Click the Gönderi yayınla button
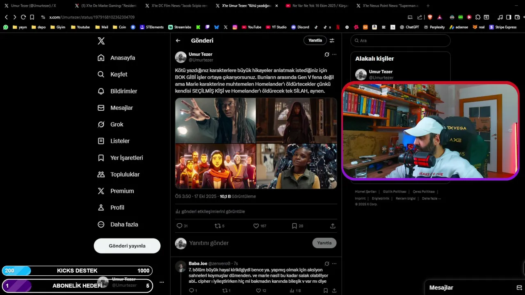This screenshot has height=295, width=525. [127, 246]
